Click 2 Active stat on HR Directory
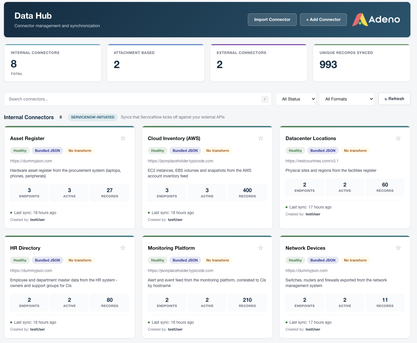The image size is (417, 343). coord(69,302)
